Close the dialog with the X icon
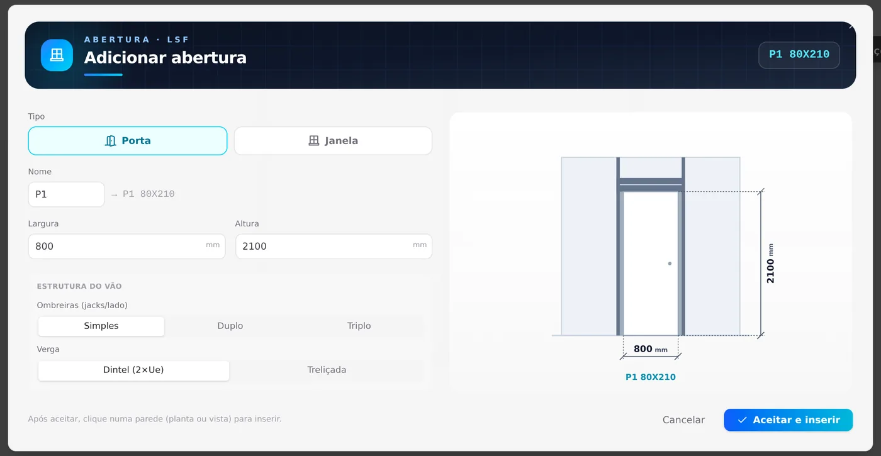Image resolution: width=881 pixels, height=456 pixels. click(851, 26)
